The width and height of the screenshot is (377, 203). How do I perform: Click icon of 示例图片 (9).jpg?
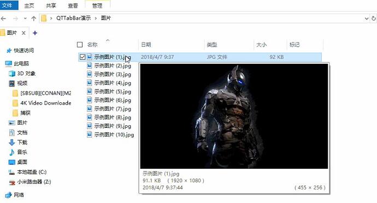coord(90,126)
